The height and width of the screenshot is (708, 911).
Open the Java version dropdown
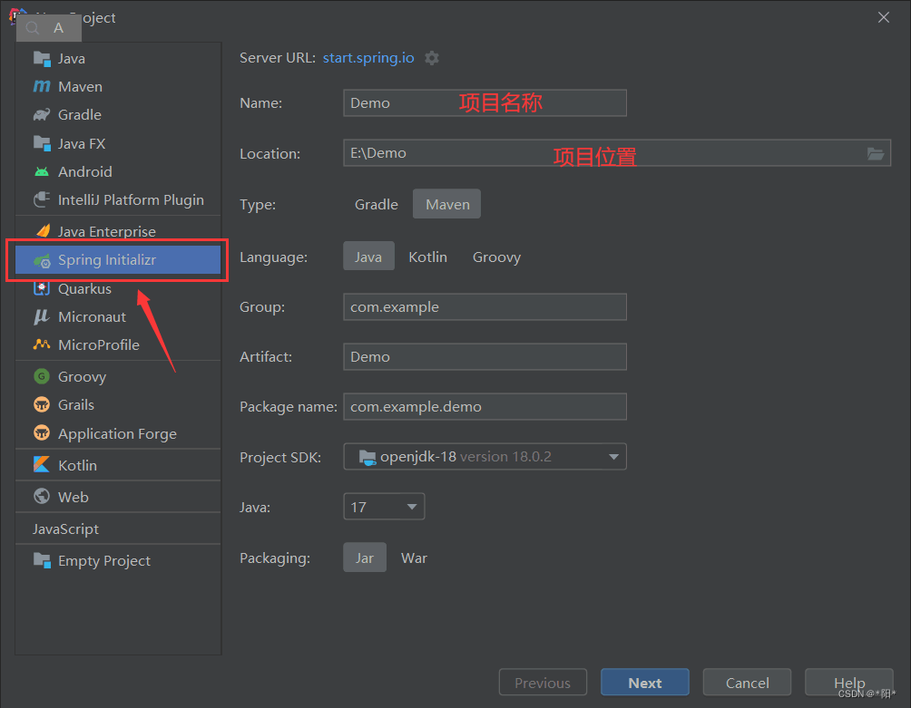[384, 507]
